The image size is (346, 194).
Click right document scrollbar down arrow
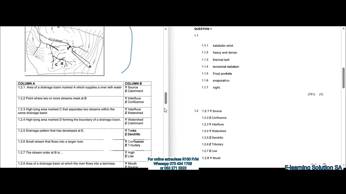click(x=344, y=165)
